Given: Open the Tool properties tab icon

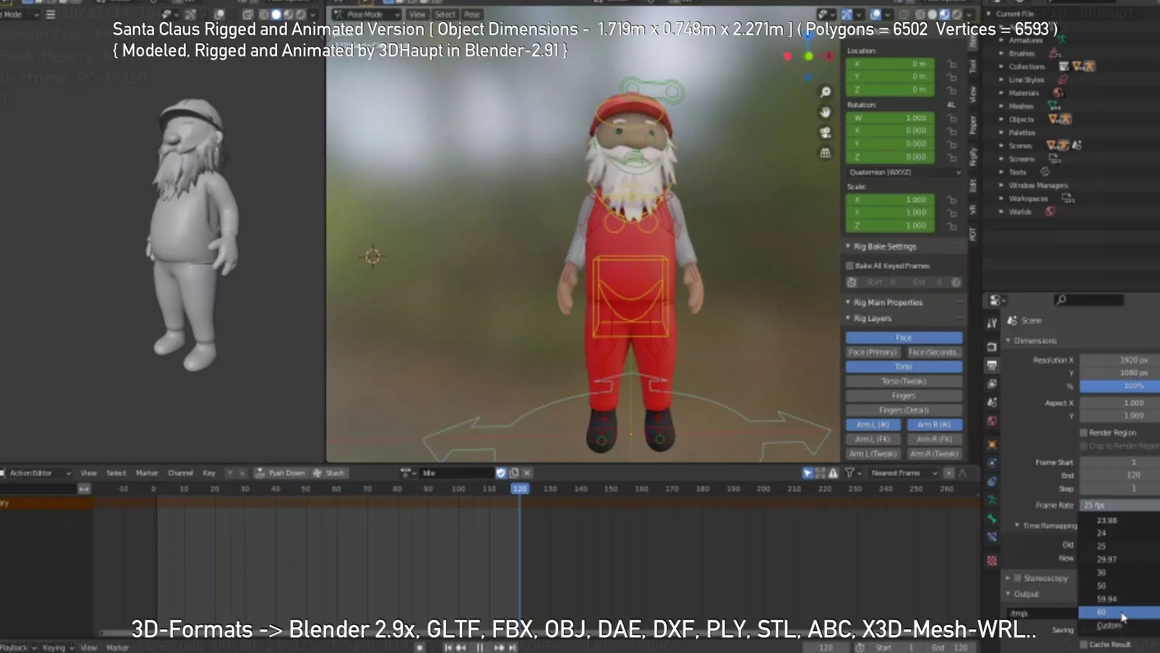Looking at the screenshot, I should coord(992,323).
